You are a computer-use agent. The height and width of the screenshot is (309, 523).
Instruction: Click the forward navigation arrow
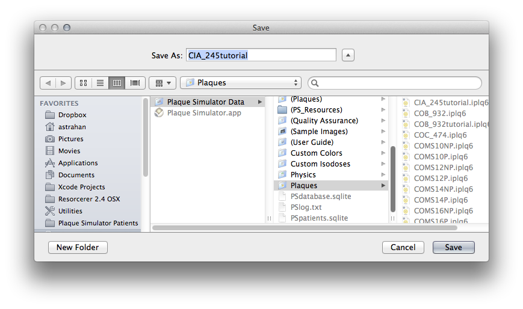coord(63,83)
